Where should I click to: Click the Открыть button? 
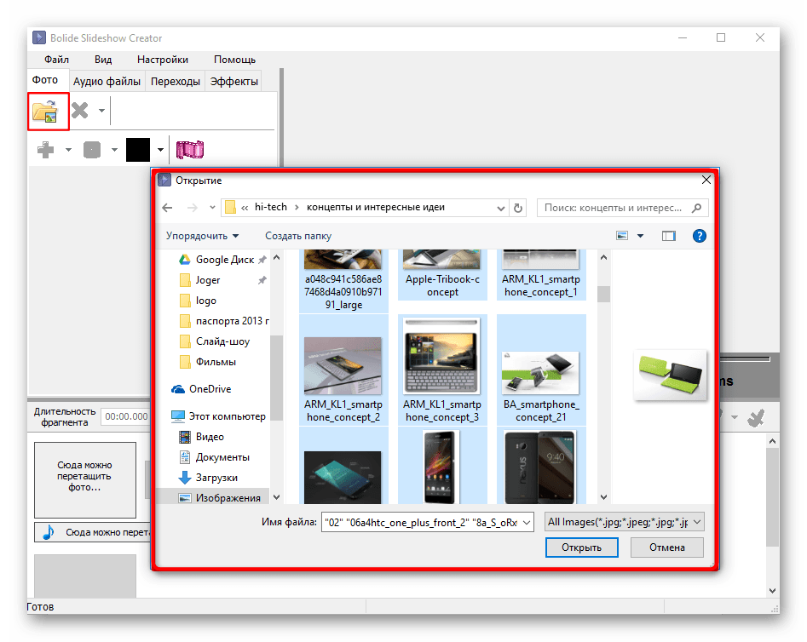[x=581, y=547]
